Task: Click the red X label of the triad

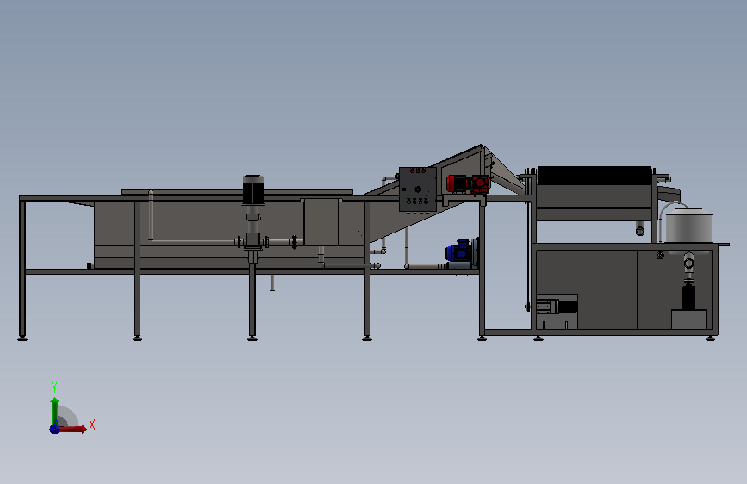Action: pyautogui.click(x=92, y=425)
